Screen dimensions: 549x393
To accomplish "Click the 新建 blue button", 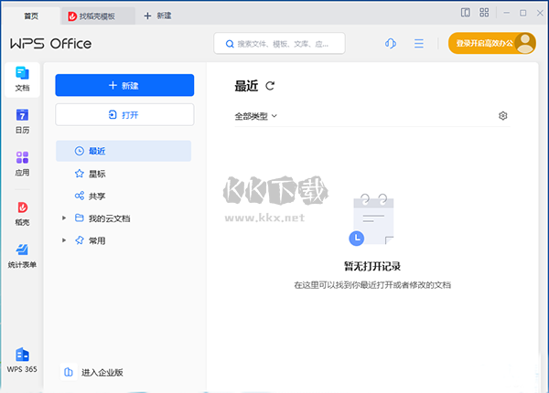I will (124, 85).
